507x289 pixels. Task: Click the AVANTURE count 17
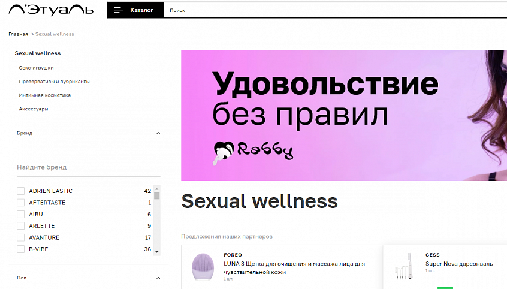click(x=148, y=237)
